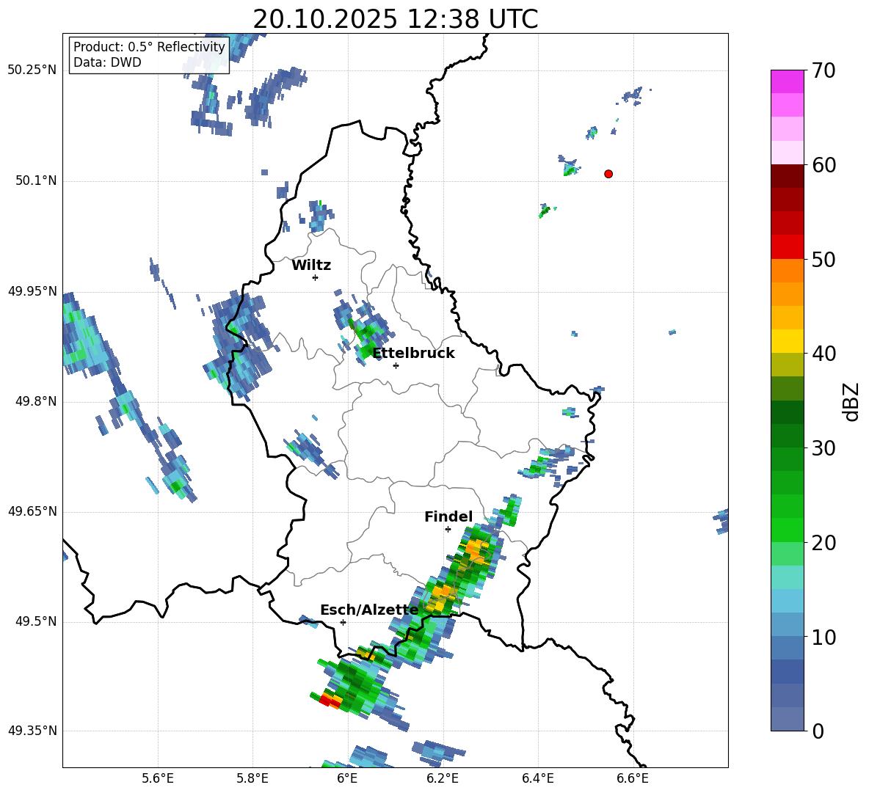Click the 49.65°N latitude tick label
The width and height of the screenshot is (869, 793).
tap(32, 511)
